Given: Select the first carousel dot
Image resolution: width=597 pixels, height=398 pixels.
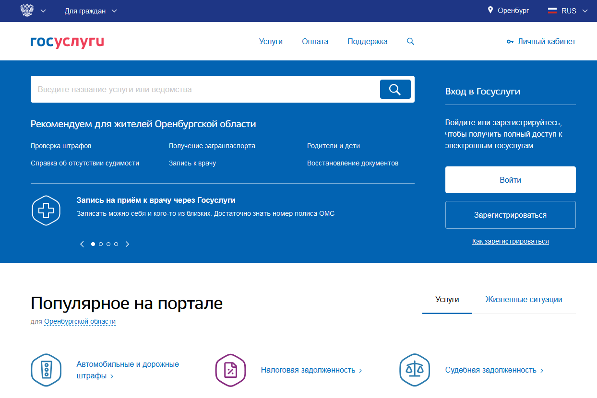Looking at the screenshot, I should pyautogui.click(x=93, y=244).
